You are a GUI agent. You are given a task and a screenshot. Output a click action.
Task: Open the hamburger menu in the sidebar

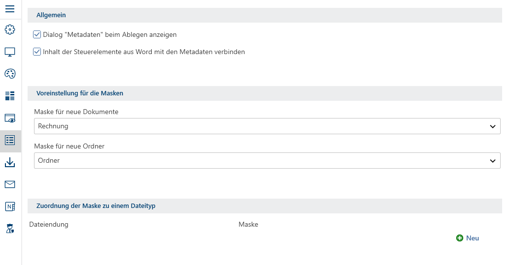coord(10,9)
